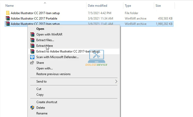Click the shield icon beside Delete

click(32, 108)
